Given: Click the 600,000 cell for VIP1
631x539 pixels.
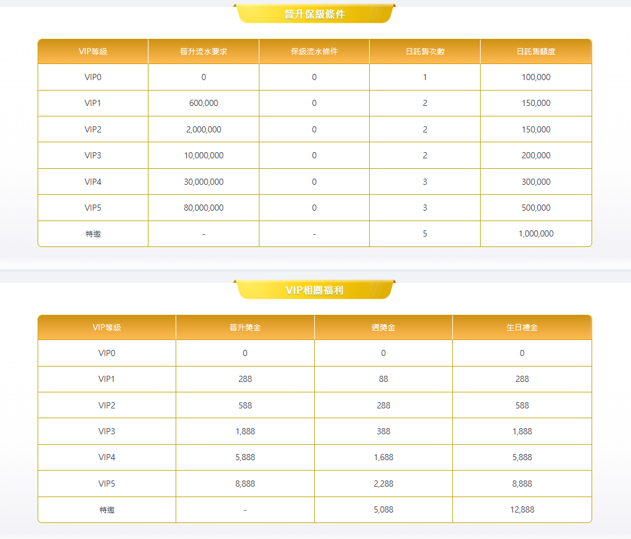Looking at the screenshot, I should pyautogui.click(x=203, y=103).
